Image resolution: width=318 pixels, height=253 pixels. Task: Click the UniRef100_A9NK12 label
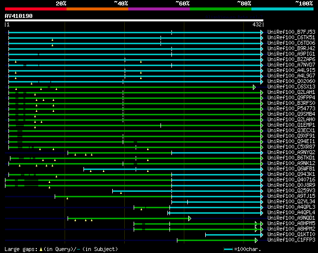click(291, 164)
